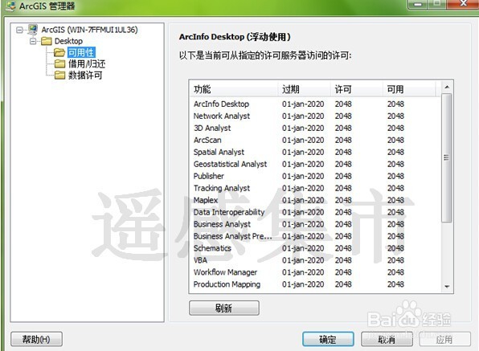Select the Tracking Analyst row

coord(315,188)
